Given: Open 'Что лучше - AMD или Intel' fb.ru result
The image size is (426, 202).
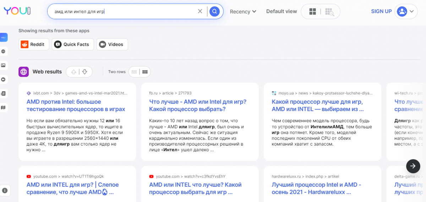Looking at the screenshot, I should (x=198, y=105).
